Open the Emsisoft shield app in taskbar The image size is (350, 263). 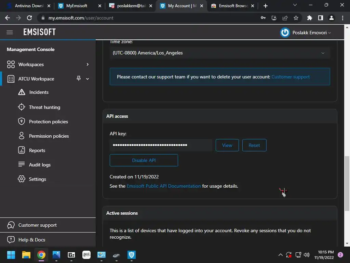pyautogui.click(x=132, y=255)
